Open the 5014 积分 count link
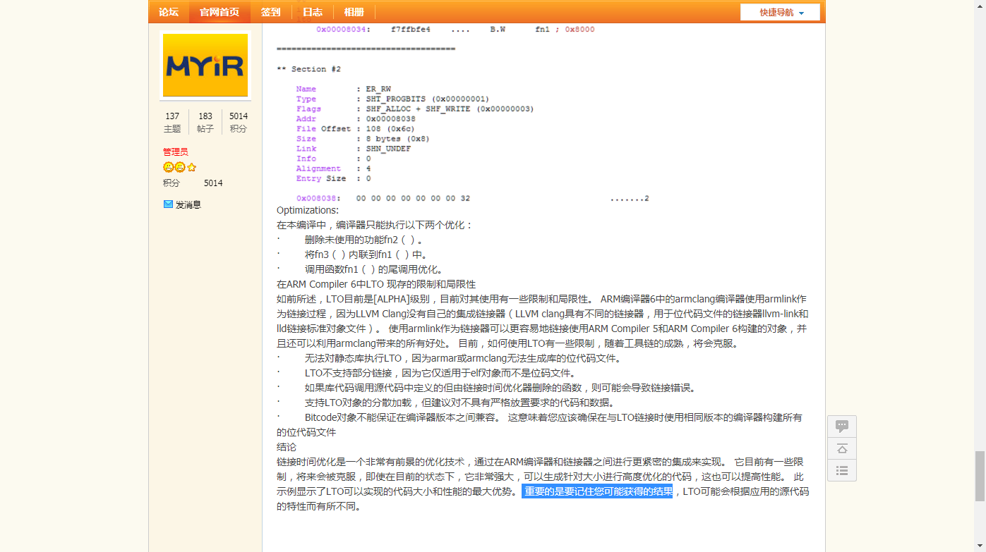The width and height of the screenshot is (986, 552). tap(239, 122)
